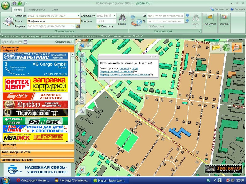Open the Мегадиск banner
This screenshot has height=184, width=246.
pyautogui.click(x=35, y=137)
